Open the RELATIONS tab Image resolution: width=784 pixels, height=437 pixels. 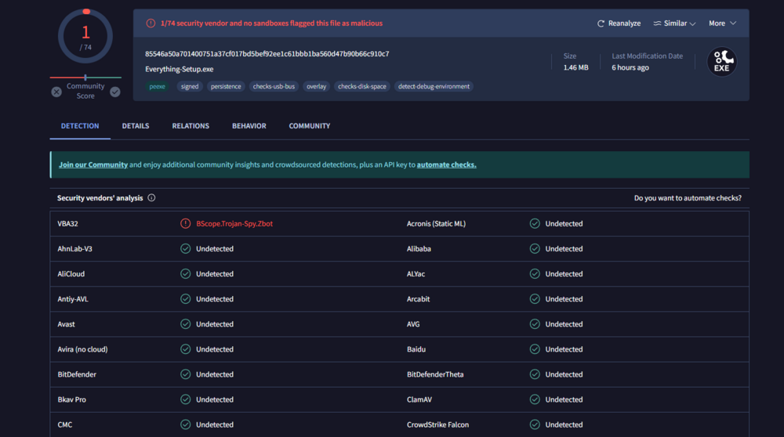pos(191,126)
